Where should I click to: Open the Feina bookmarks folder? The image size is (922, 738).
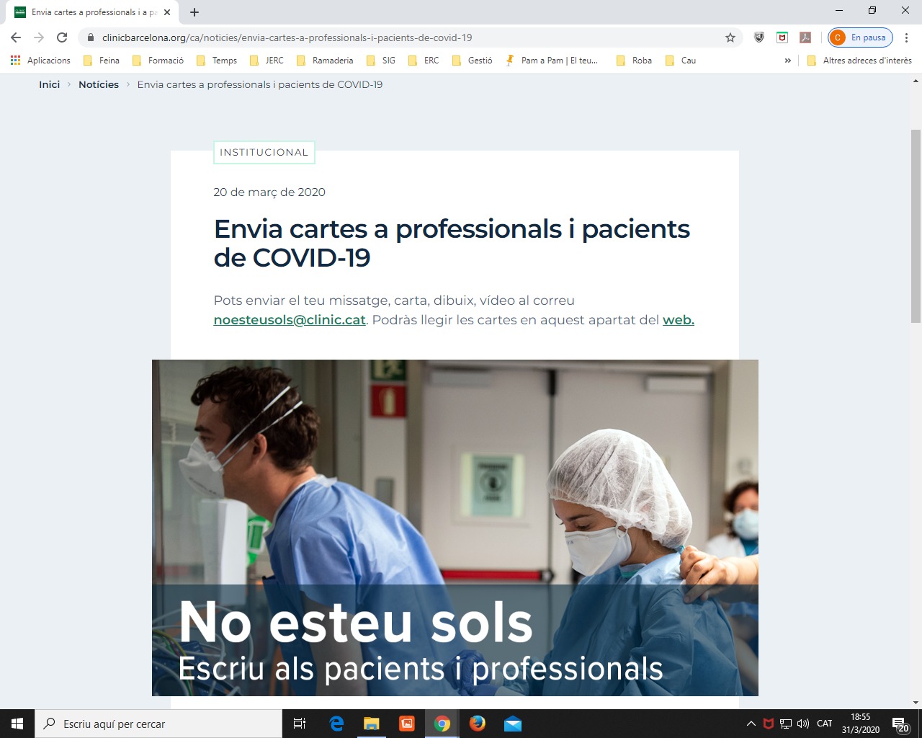(x=102, y=61)
